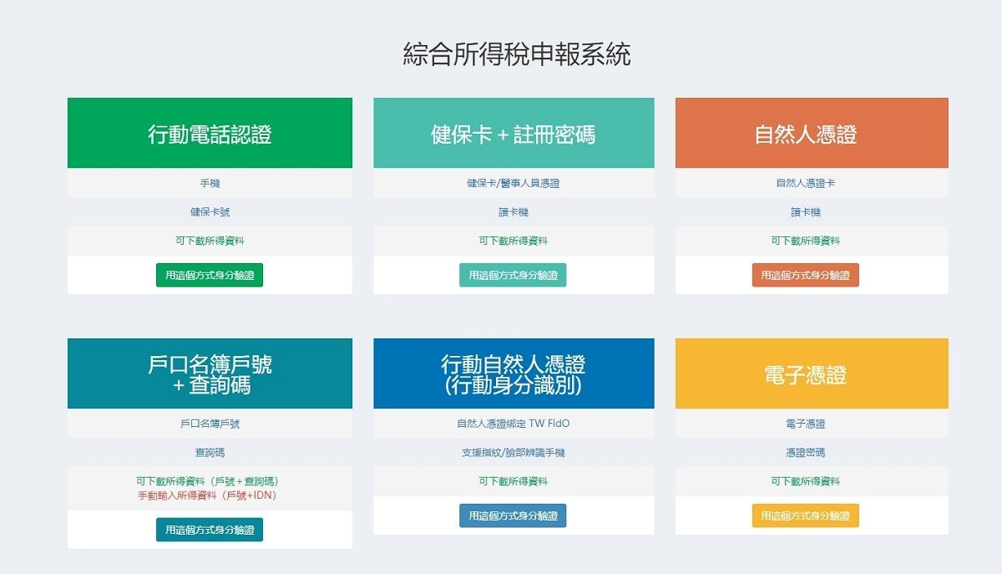
Task: Click 讀卡機 row in 健保卡+註冊密碼 card
Action: click(x=514, y=212)
